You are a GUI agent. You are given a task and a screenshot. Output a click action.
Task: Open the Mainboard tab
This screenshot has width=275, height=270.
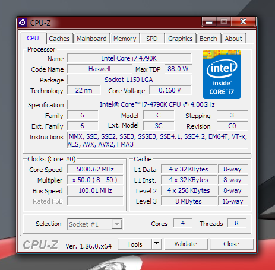[91, 39]
